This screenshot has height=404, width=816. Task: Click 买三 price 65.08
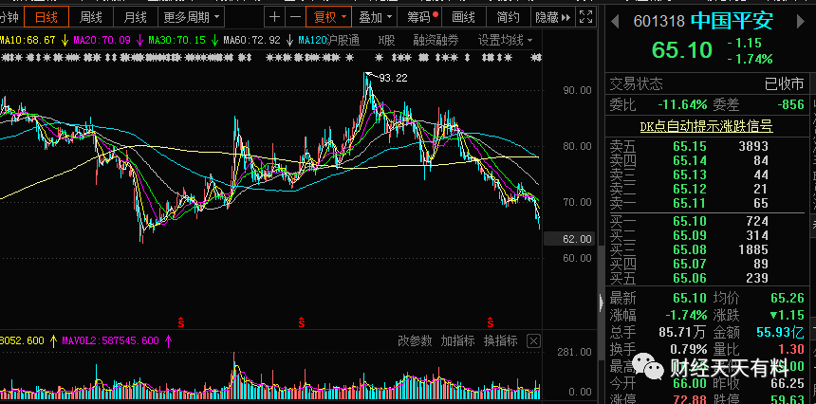point(690,249)
